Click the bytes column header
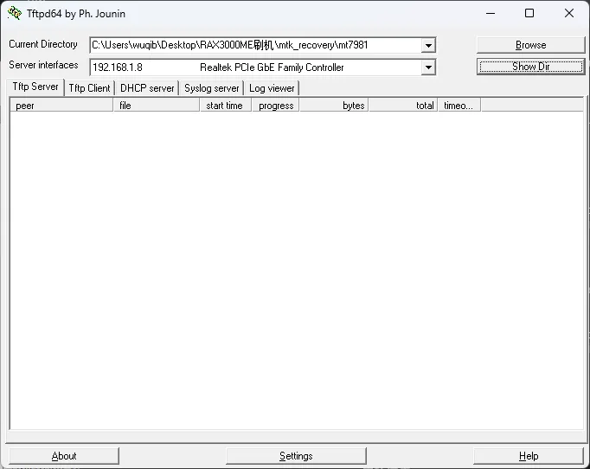 click(x=334, y=106)
